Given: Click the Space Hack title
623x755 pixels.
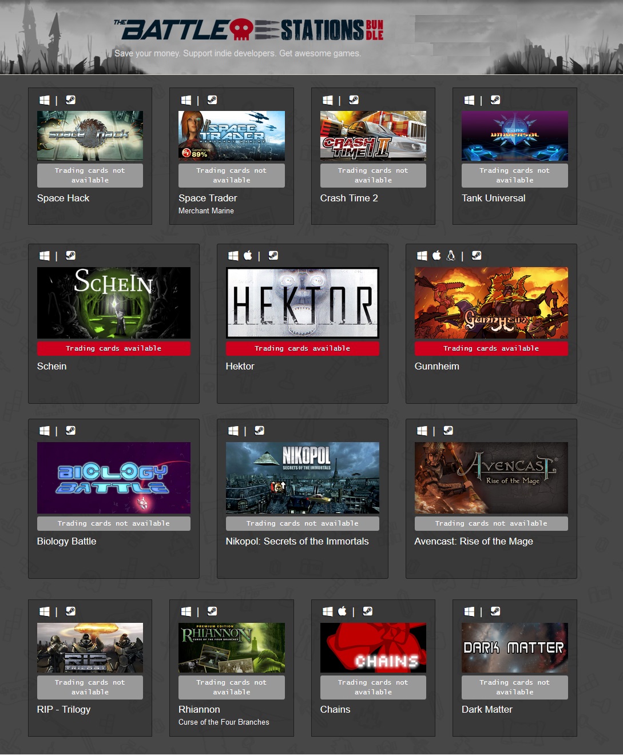Looking at the screenshot, I should pos(63,198).
